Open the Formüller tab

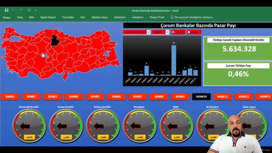pyautogui.click(x=68, y=17)
